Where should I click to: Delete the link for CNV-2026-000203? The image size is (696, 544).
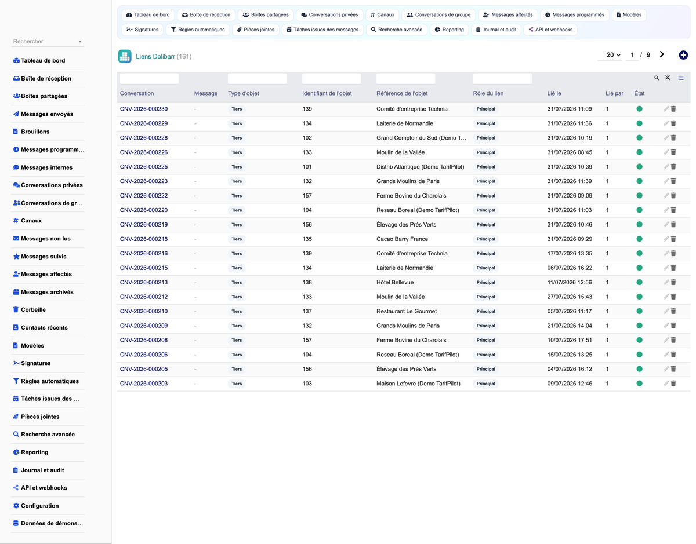coord(673,384)
